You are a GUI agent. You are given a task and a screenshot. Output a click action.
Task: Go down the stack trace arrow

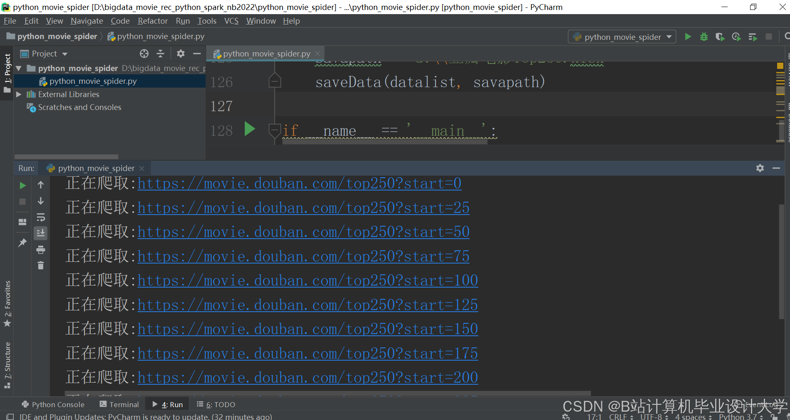click(x=41, y=201)
